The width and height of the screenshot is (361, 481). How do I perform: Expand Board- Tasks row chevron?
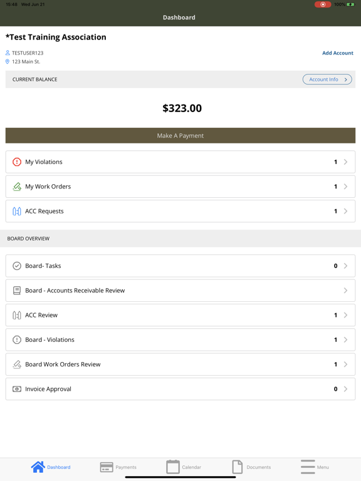[346, 266]
